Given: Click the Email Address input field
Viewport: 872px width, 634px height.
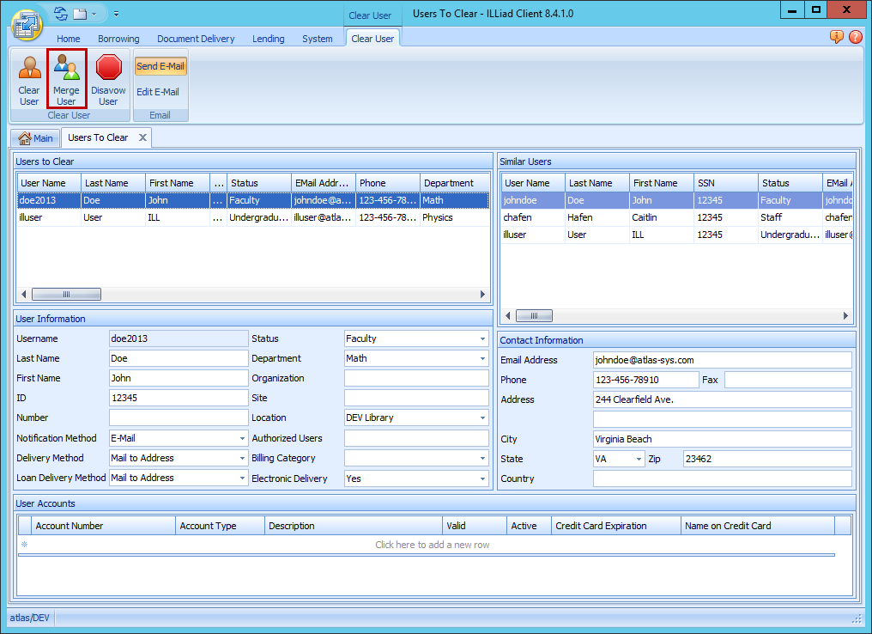Looking at the screenshot, I should pos(722,360).
